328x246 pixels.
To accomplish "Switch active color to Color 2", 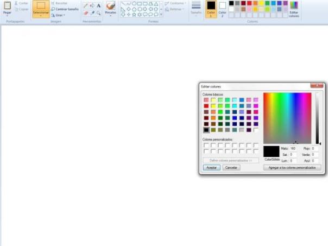I will click(222, 8).
